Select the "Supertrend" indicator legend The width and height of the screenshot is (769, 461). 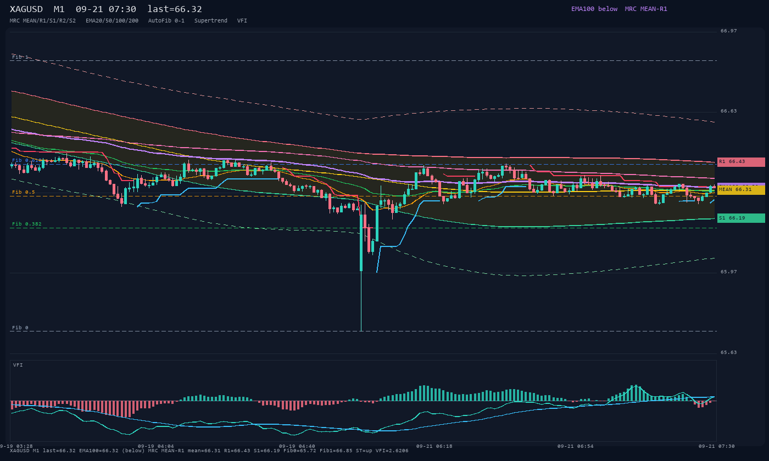pos(211,21)
